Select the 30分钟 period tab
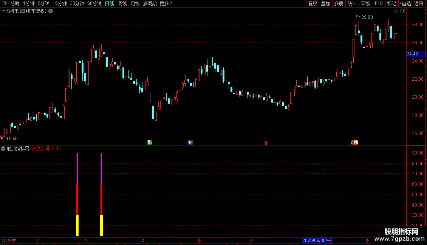The height and width of the screenshot is (245, 427). pos(77,3)
